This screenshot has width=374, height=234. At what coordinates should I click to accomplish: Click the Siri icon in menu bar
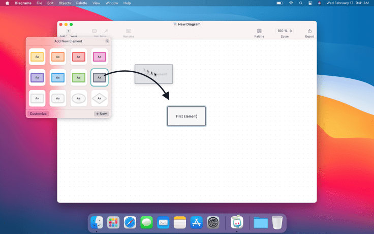click(x=320, y=3)
